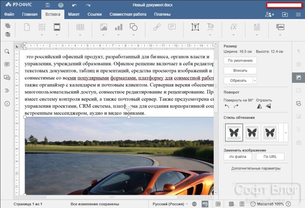Expand the Обрезать crop options dropdown

point(255,80)
